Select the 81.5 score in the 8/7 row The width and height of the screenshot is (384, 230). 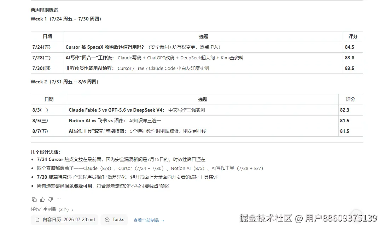[350, 131]
